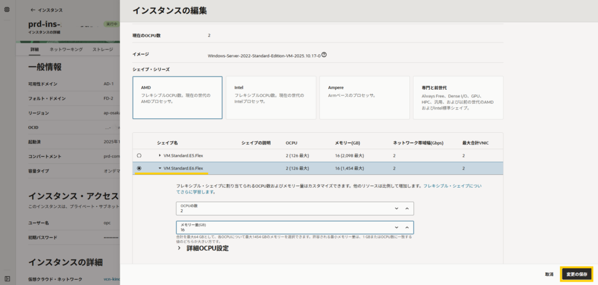Choose the Intel shape series card
598x285 pixels.
point(271,97)
